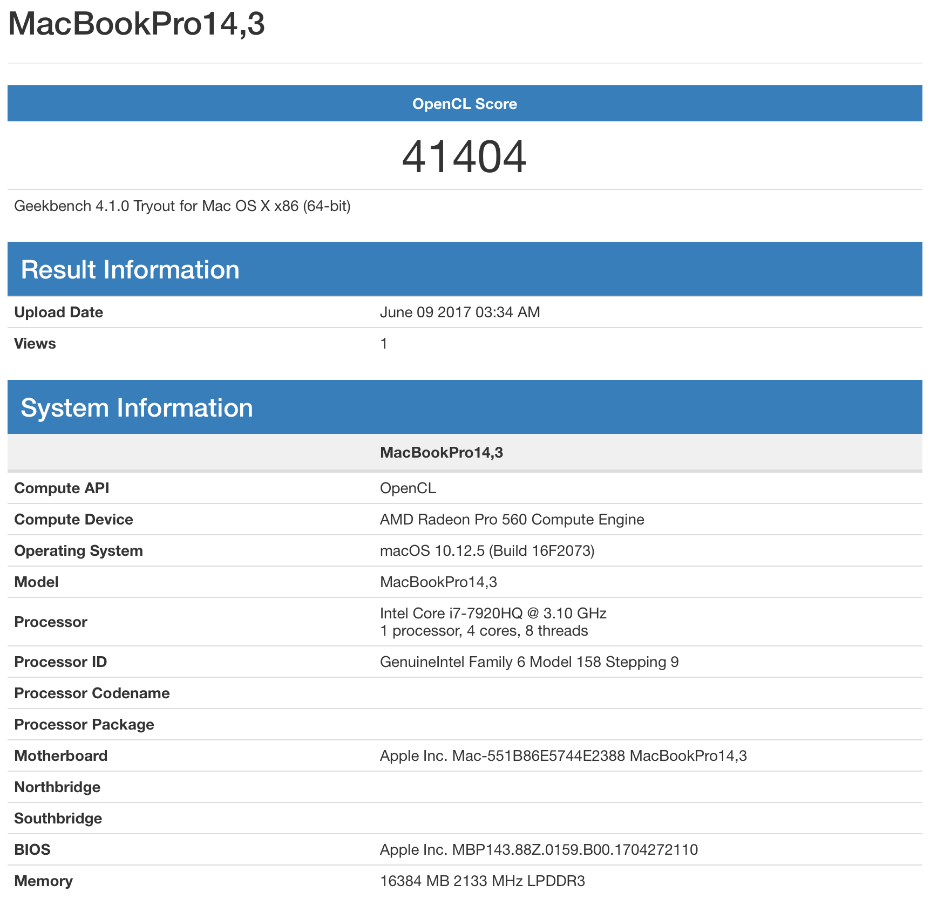Viewport: 937px width, 899px height.
Task: Click the Processor Codename label
Action: coord(92,693)
